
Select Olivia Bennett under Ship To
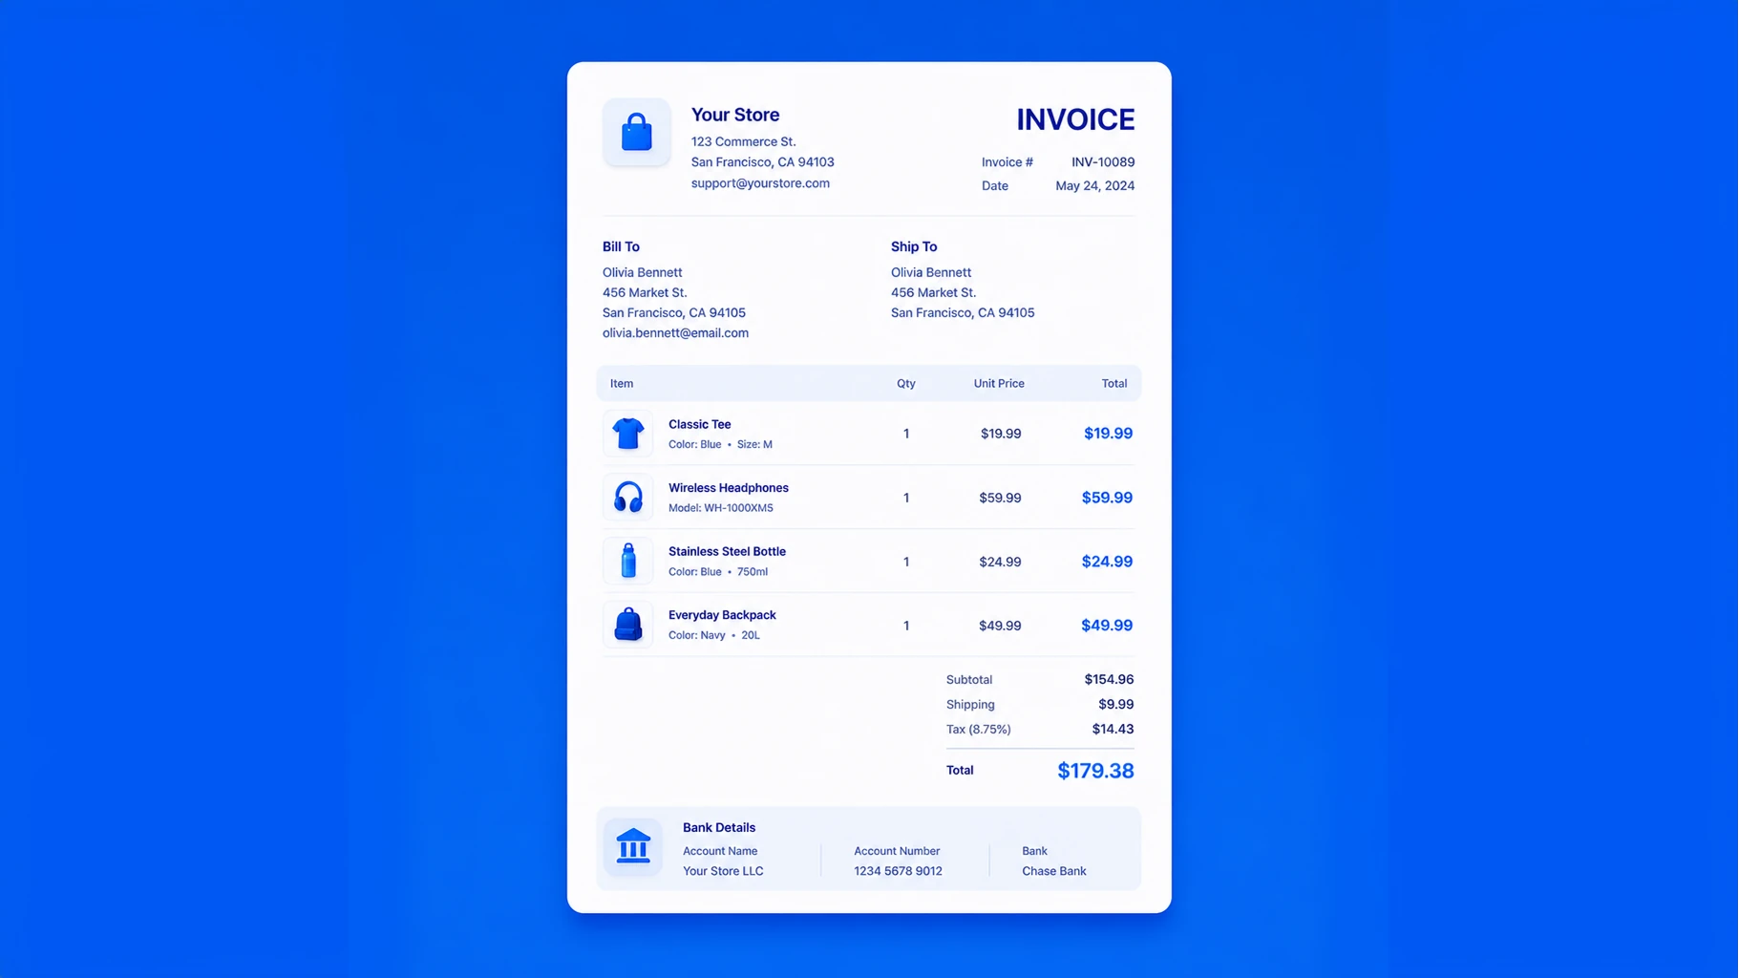931,273
